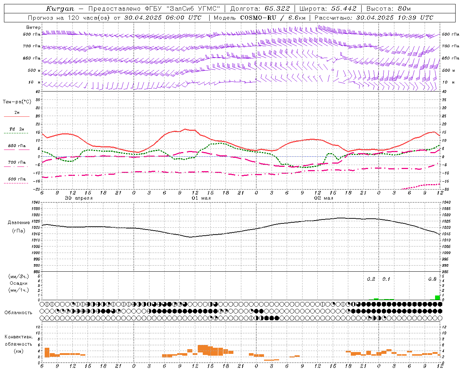This screenshot has height=369, width=461.
Task: Click the 'Модель COSMO-RU / 6.6км' text
Action: click(x=260, y=18)
